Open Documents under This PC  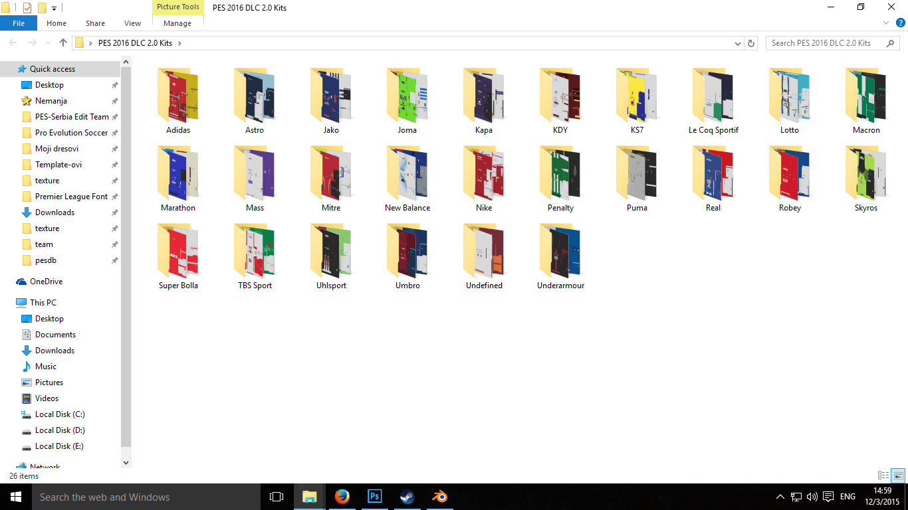55,335
